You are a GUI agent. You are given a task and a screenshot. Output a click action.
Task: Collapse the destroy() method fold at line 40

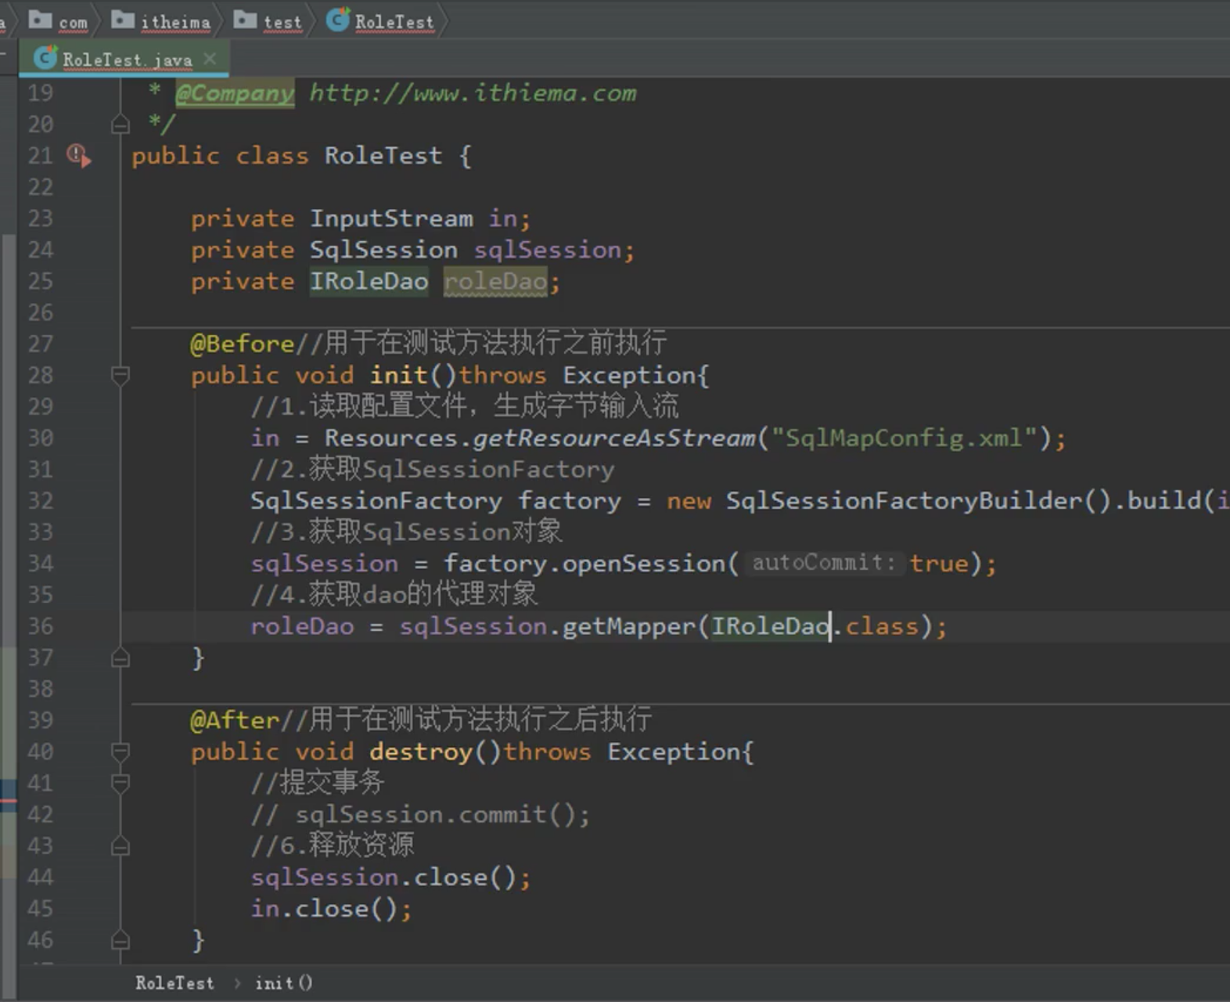click(x=120, y=751)
